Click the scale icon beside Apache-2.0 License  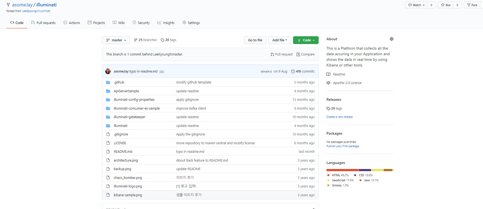coord(328,83)
